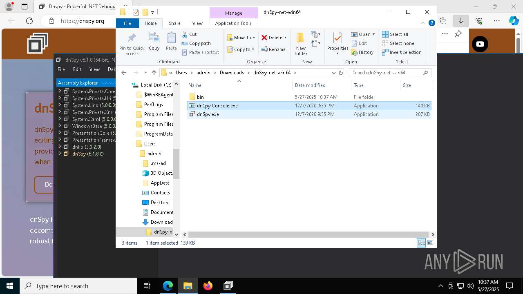Refresh the Edge browser page
The width and height of the screenshot is (523, 294).
click(x=29, y=21)
